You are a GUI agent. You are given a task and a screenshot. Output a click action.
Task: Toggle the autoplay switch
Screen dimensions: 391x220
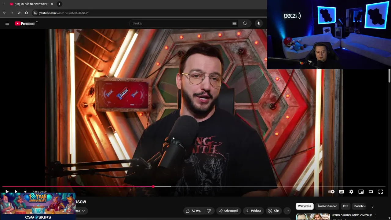[x=331, y=192]
